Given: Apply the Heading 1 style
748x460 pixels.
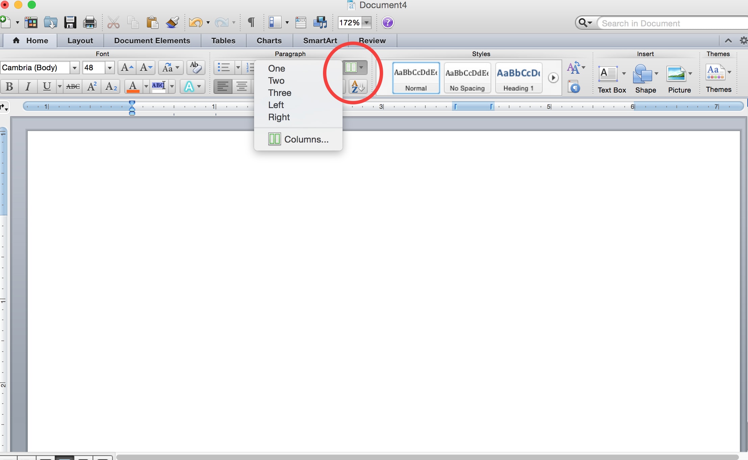Looking at the screenshot, I should coord(519,78).
